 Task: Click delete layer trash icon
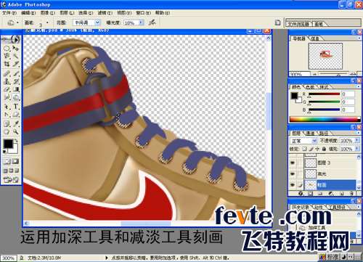(351, 194)
